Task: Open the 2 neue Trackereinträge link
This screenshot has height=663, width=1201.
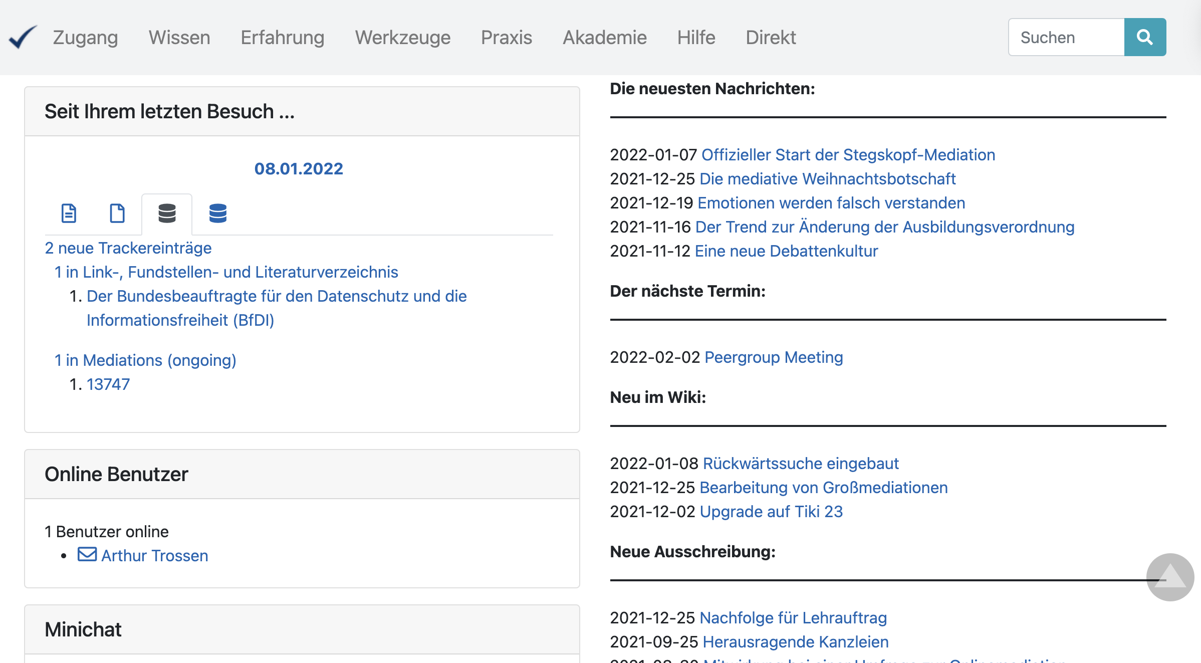Action: pyautogui.click(x=128, y=248)
